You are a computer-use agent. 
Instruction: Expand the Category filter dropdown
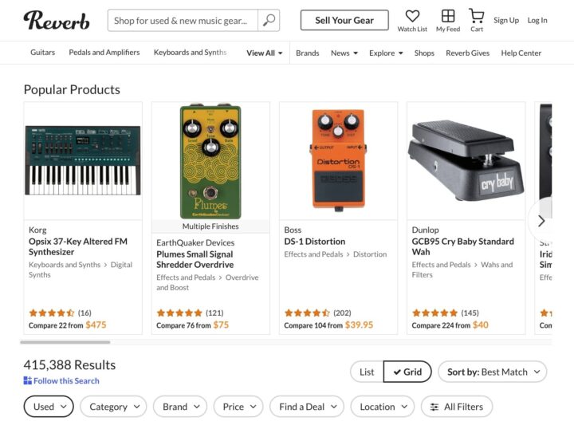tap(116, 407)
